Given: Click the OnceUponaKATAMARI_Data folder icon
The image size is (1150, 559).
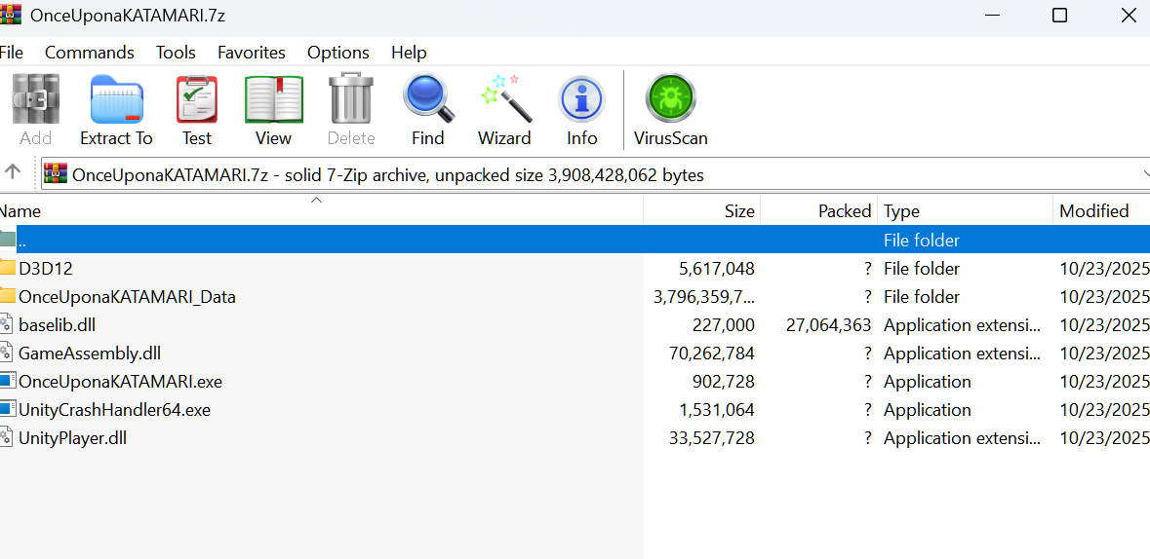Looking at the screenshot, I should pos(7,296).
